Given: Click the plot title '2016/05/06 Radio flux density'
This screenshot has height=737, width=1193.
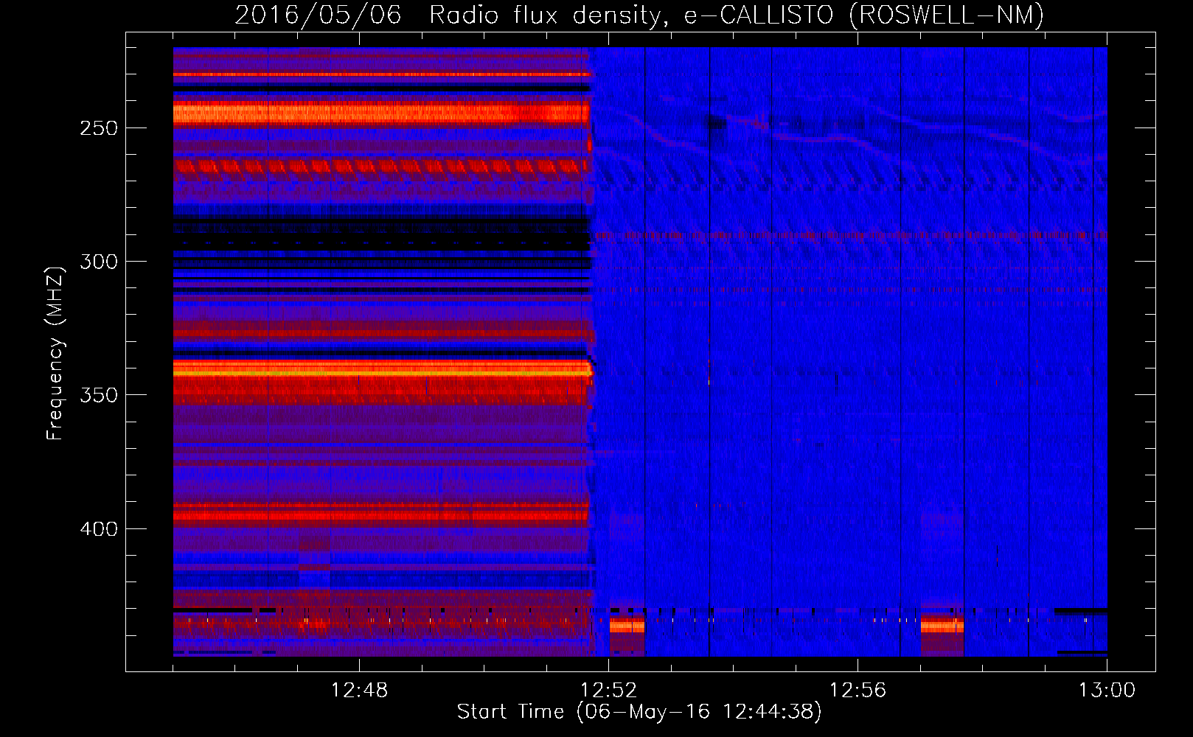Looking at the screenshot, I should click(450, 15).
